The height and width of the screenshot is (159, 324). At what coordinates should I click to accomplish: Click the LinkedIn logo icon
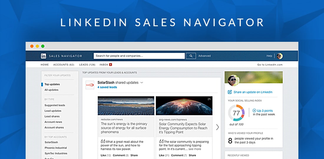click(x=43, y=56)
